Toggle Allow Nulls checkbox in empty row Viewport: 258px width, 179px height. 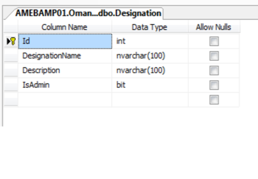point(214,100)
